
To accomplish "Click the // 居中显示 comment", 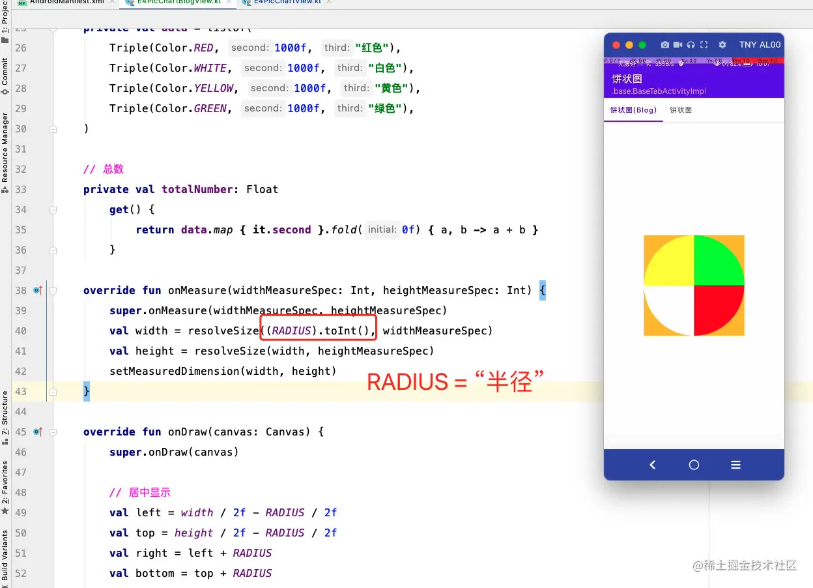I will (140, 493).
